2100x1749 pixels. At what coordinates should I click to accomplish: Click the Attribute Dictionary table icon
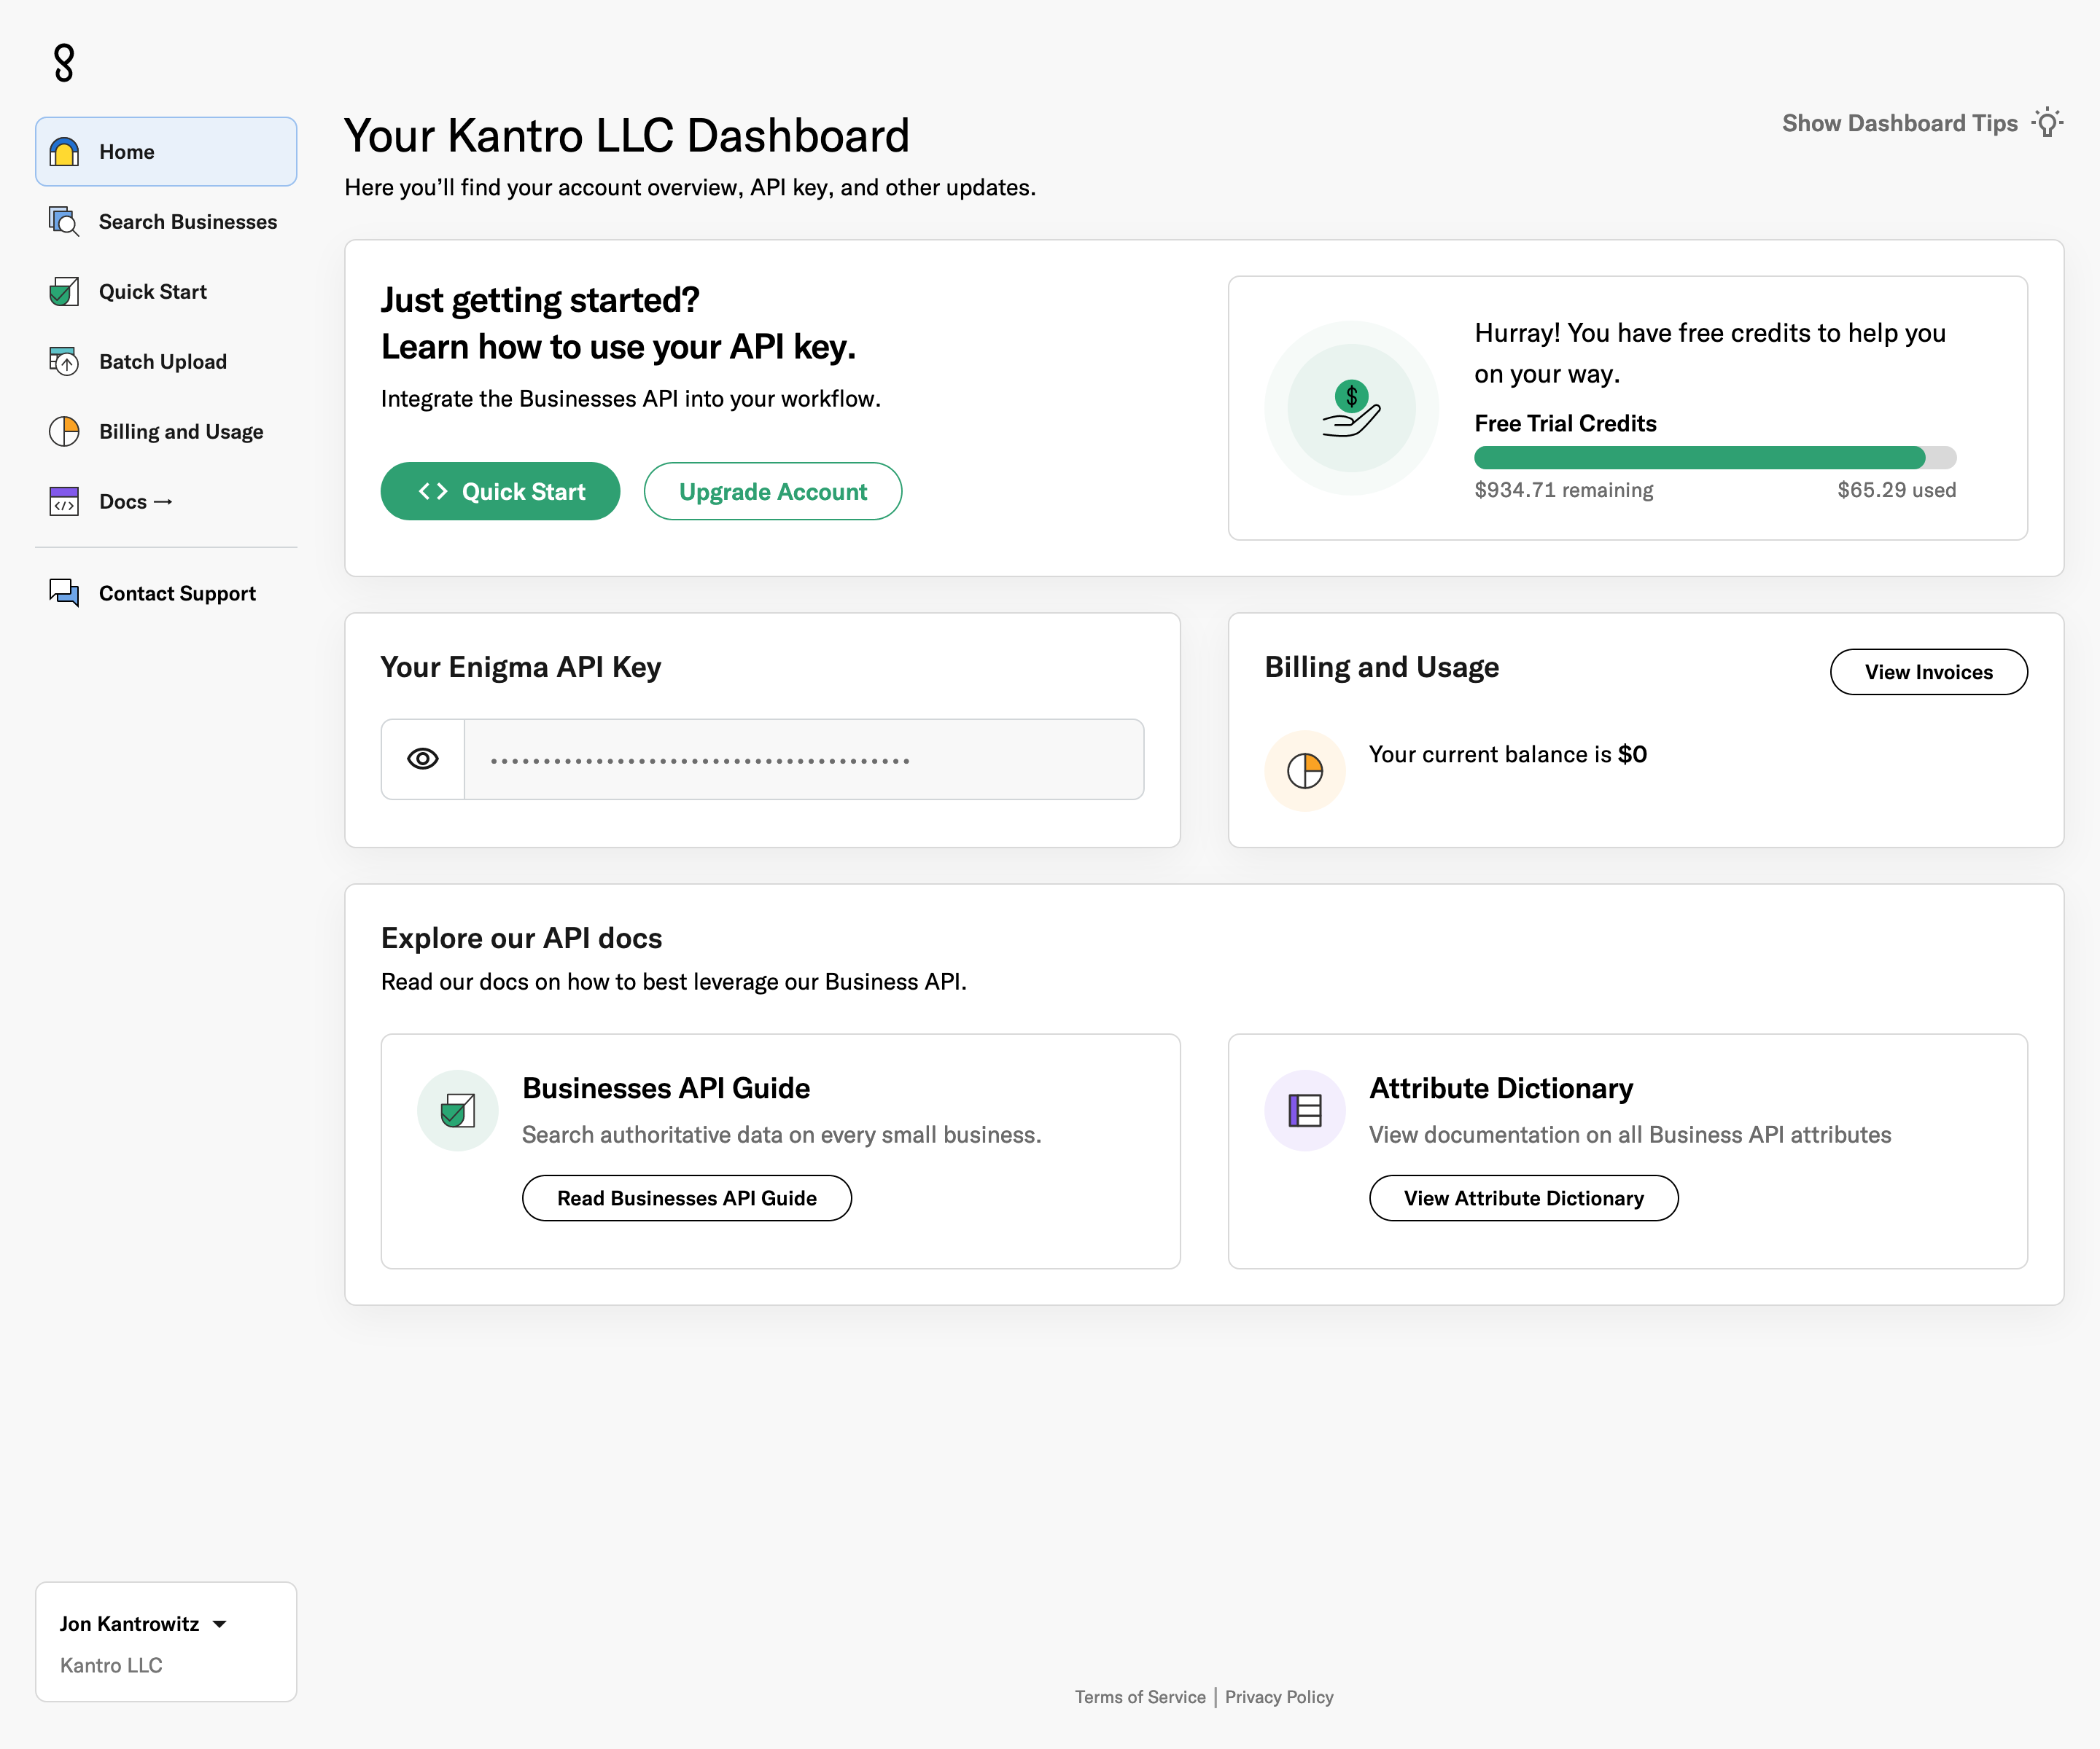1305,1111
